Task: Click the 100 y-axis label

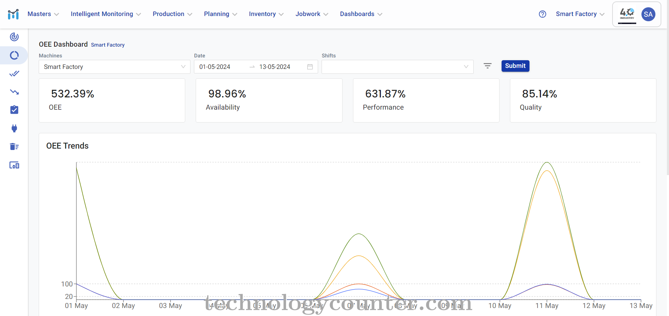Action: point(67,284)
